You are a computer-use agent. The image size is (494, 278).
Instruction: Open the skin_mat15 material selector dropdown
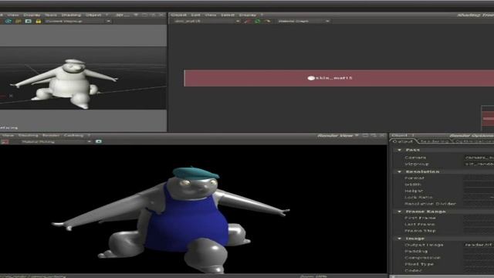pos(207,21)
